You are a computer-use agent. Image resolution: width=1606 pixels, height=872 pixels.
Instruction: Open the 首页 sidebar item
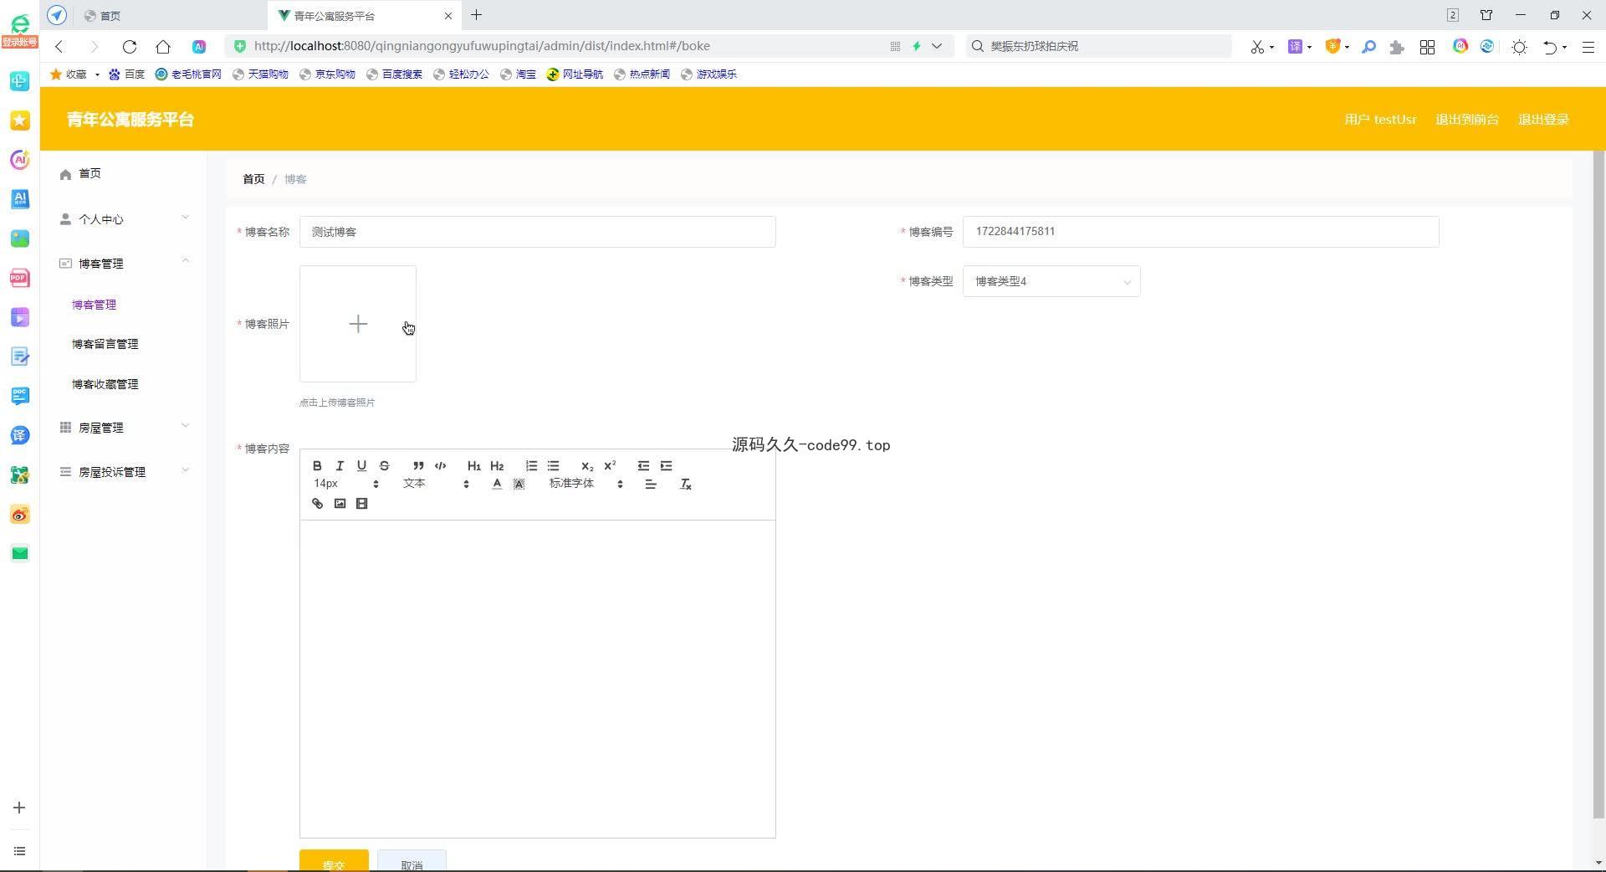tap(124, 173)
